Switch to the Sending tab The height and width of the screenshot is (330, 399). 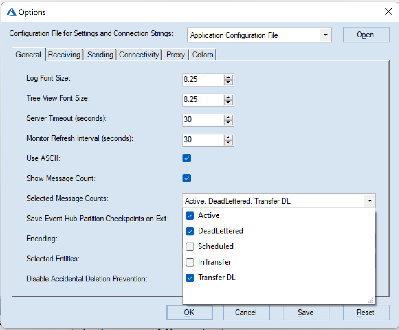pos(100,55)
